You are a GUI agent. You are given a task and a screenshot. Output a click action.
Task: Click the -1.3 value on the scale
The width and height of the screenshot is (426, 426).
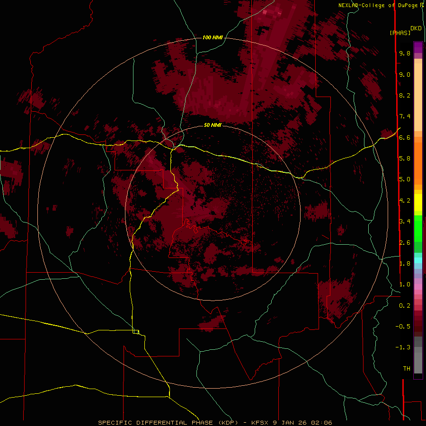coord(403,347)
